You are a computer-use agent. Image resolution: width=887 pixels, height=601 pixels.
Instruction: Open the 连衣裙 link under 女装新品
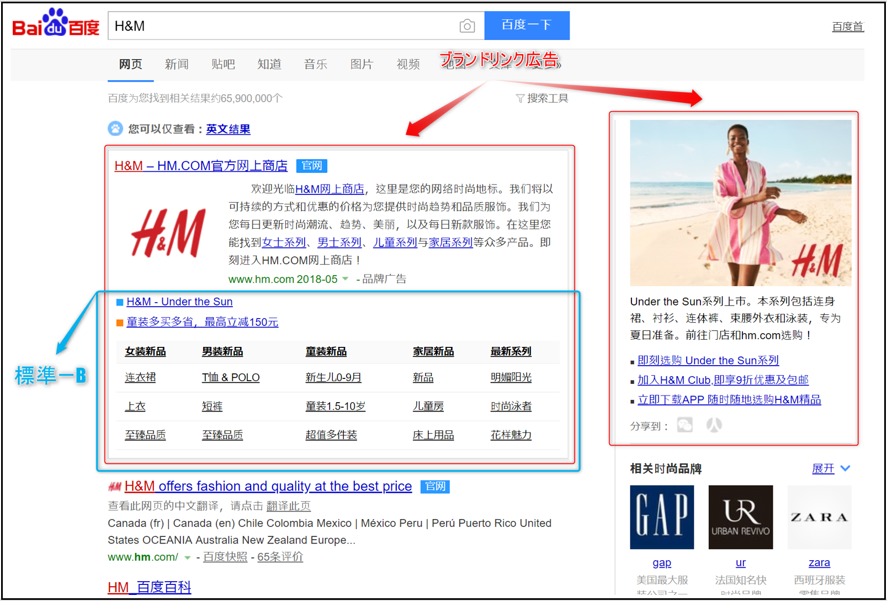(140, 377)
